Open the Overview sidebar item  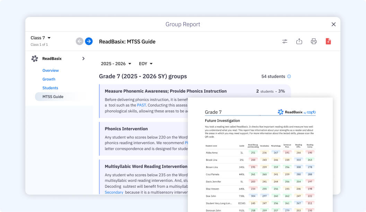(50, 70)
